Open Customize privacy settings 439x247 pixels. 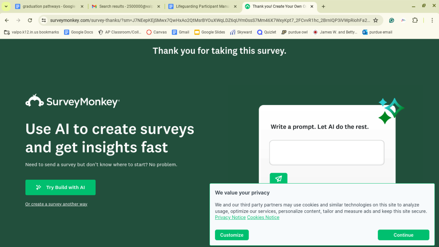(232, 235)
